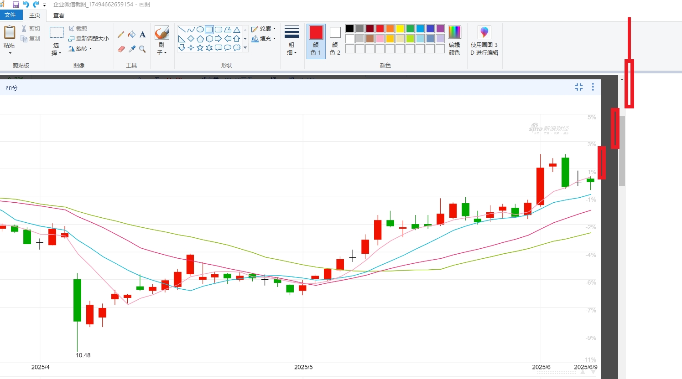Choose the Right arrow shape
The image size is (682, 379).
218,39
